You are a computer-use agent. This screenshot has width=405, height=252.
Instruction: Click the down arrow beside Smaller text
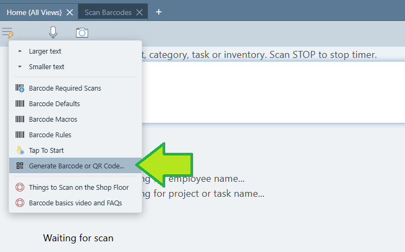[x=20, y=66]
